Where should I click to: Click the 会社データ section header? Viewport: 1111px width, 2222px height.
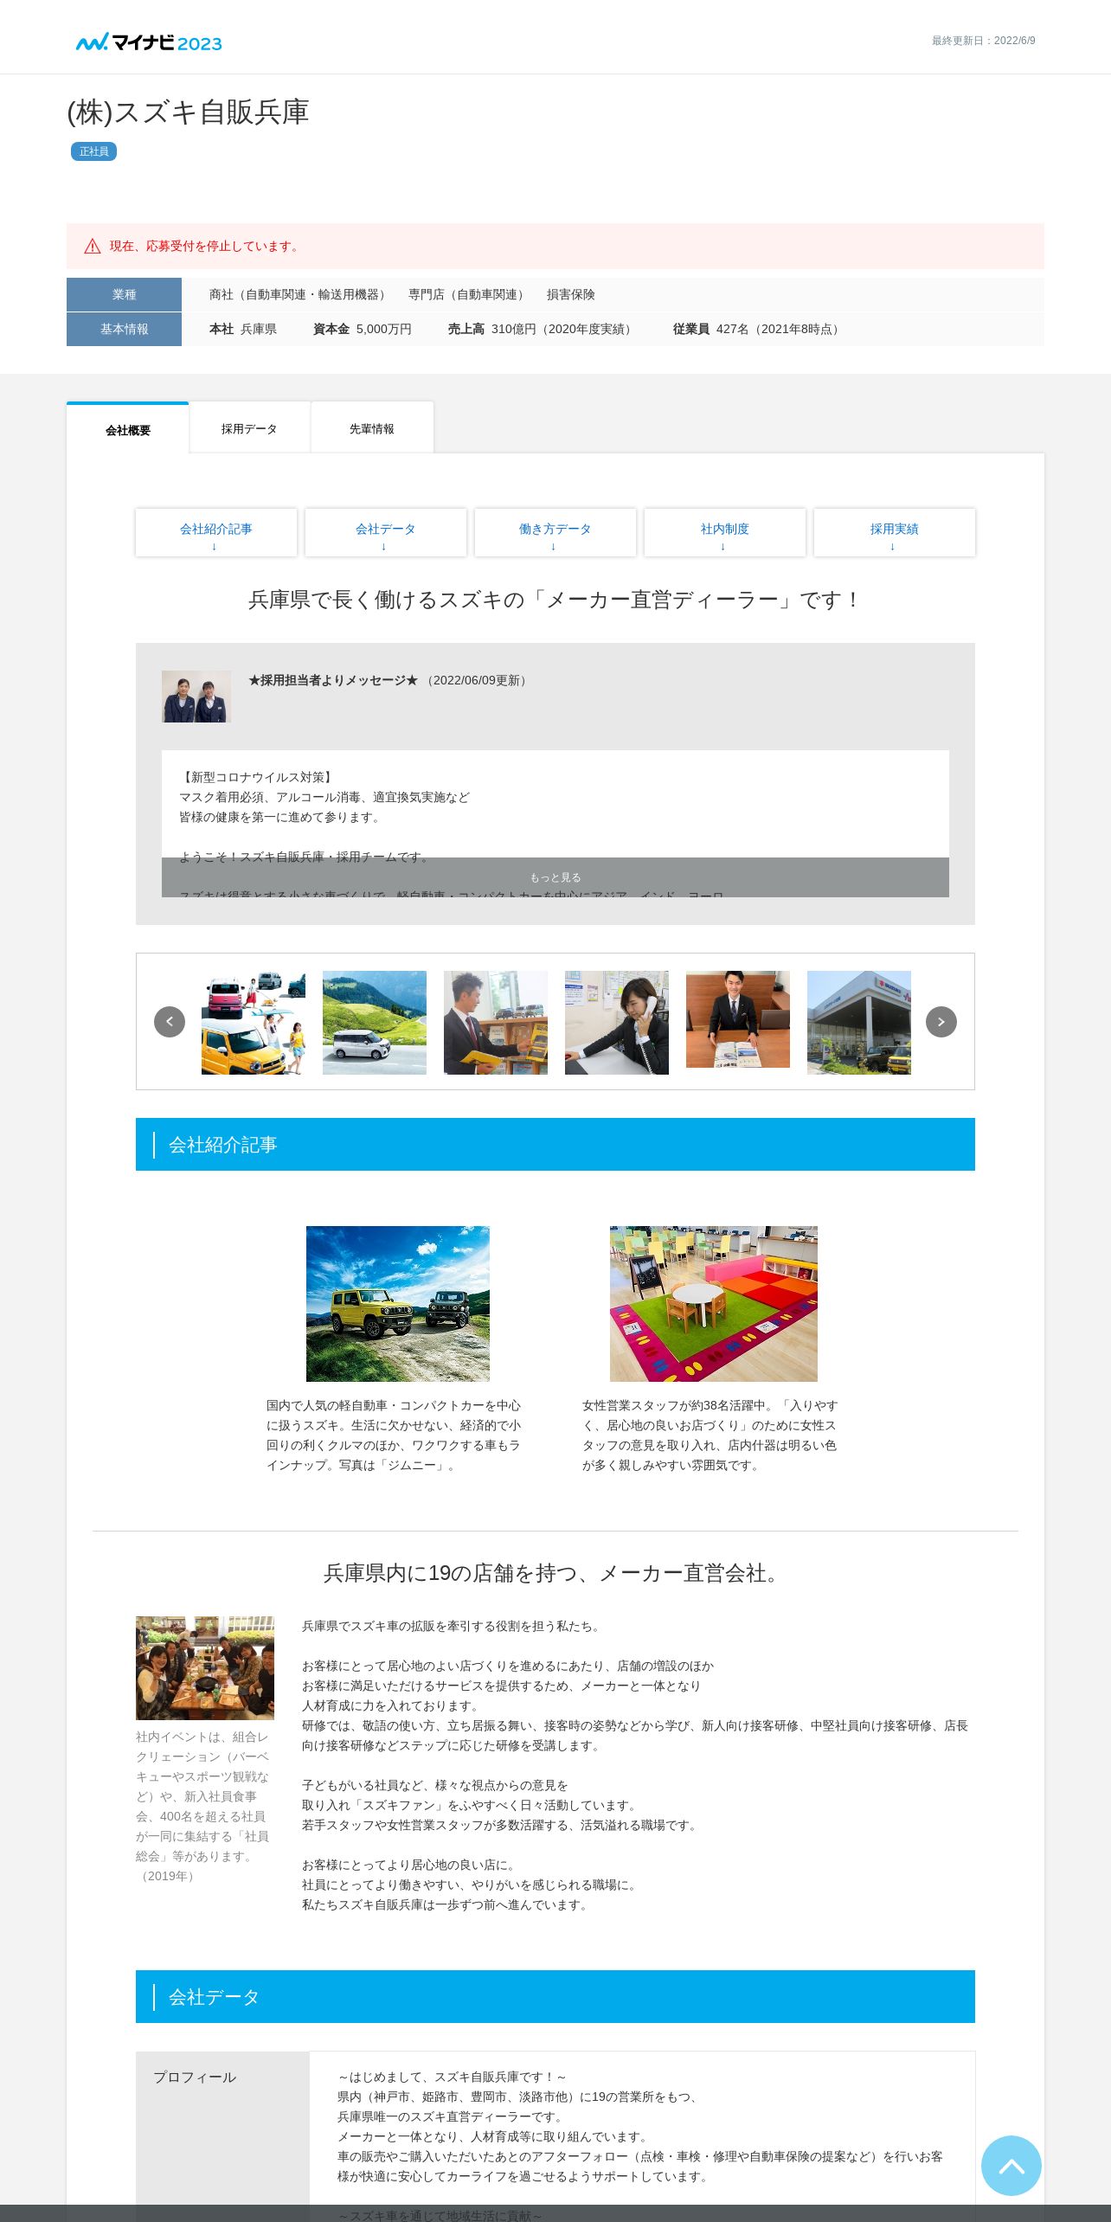point(555,1997)
